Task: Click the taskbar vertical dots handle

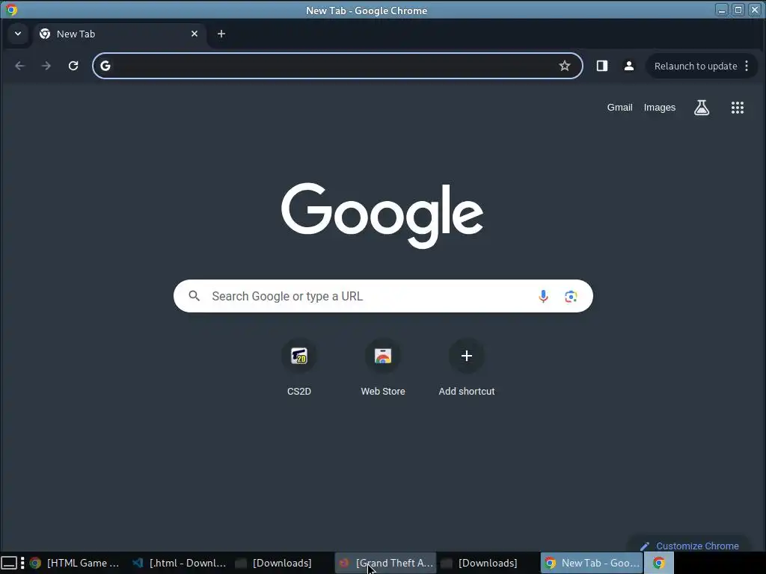Action: tap(22, 563)
